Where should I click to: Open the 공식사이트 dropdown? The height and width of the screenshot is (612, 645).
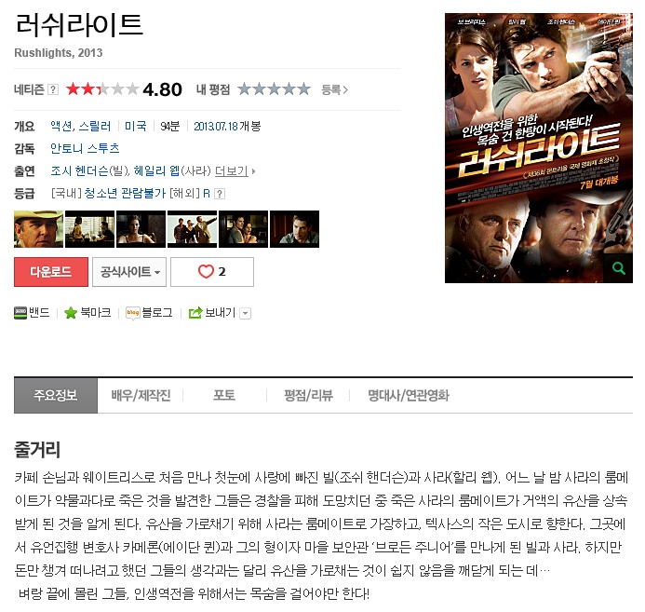tap(129, 272)
